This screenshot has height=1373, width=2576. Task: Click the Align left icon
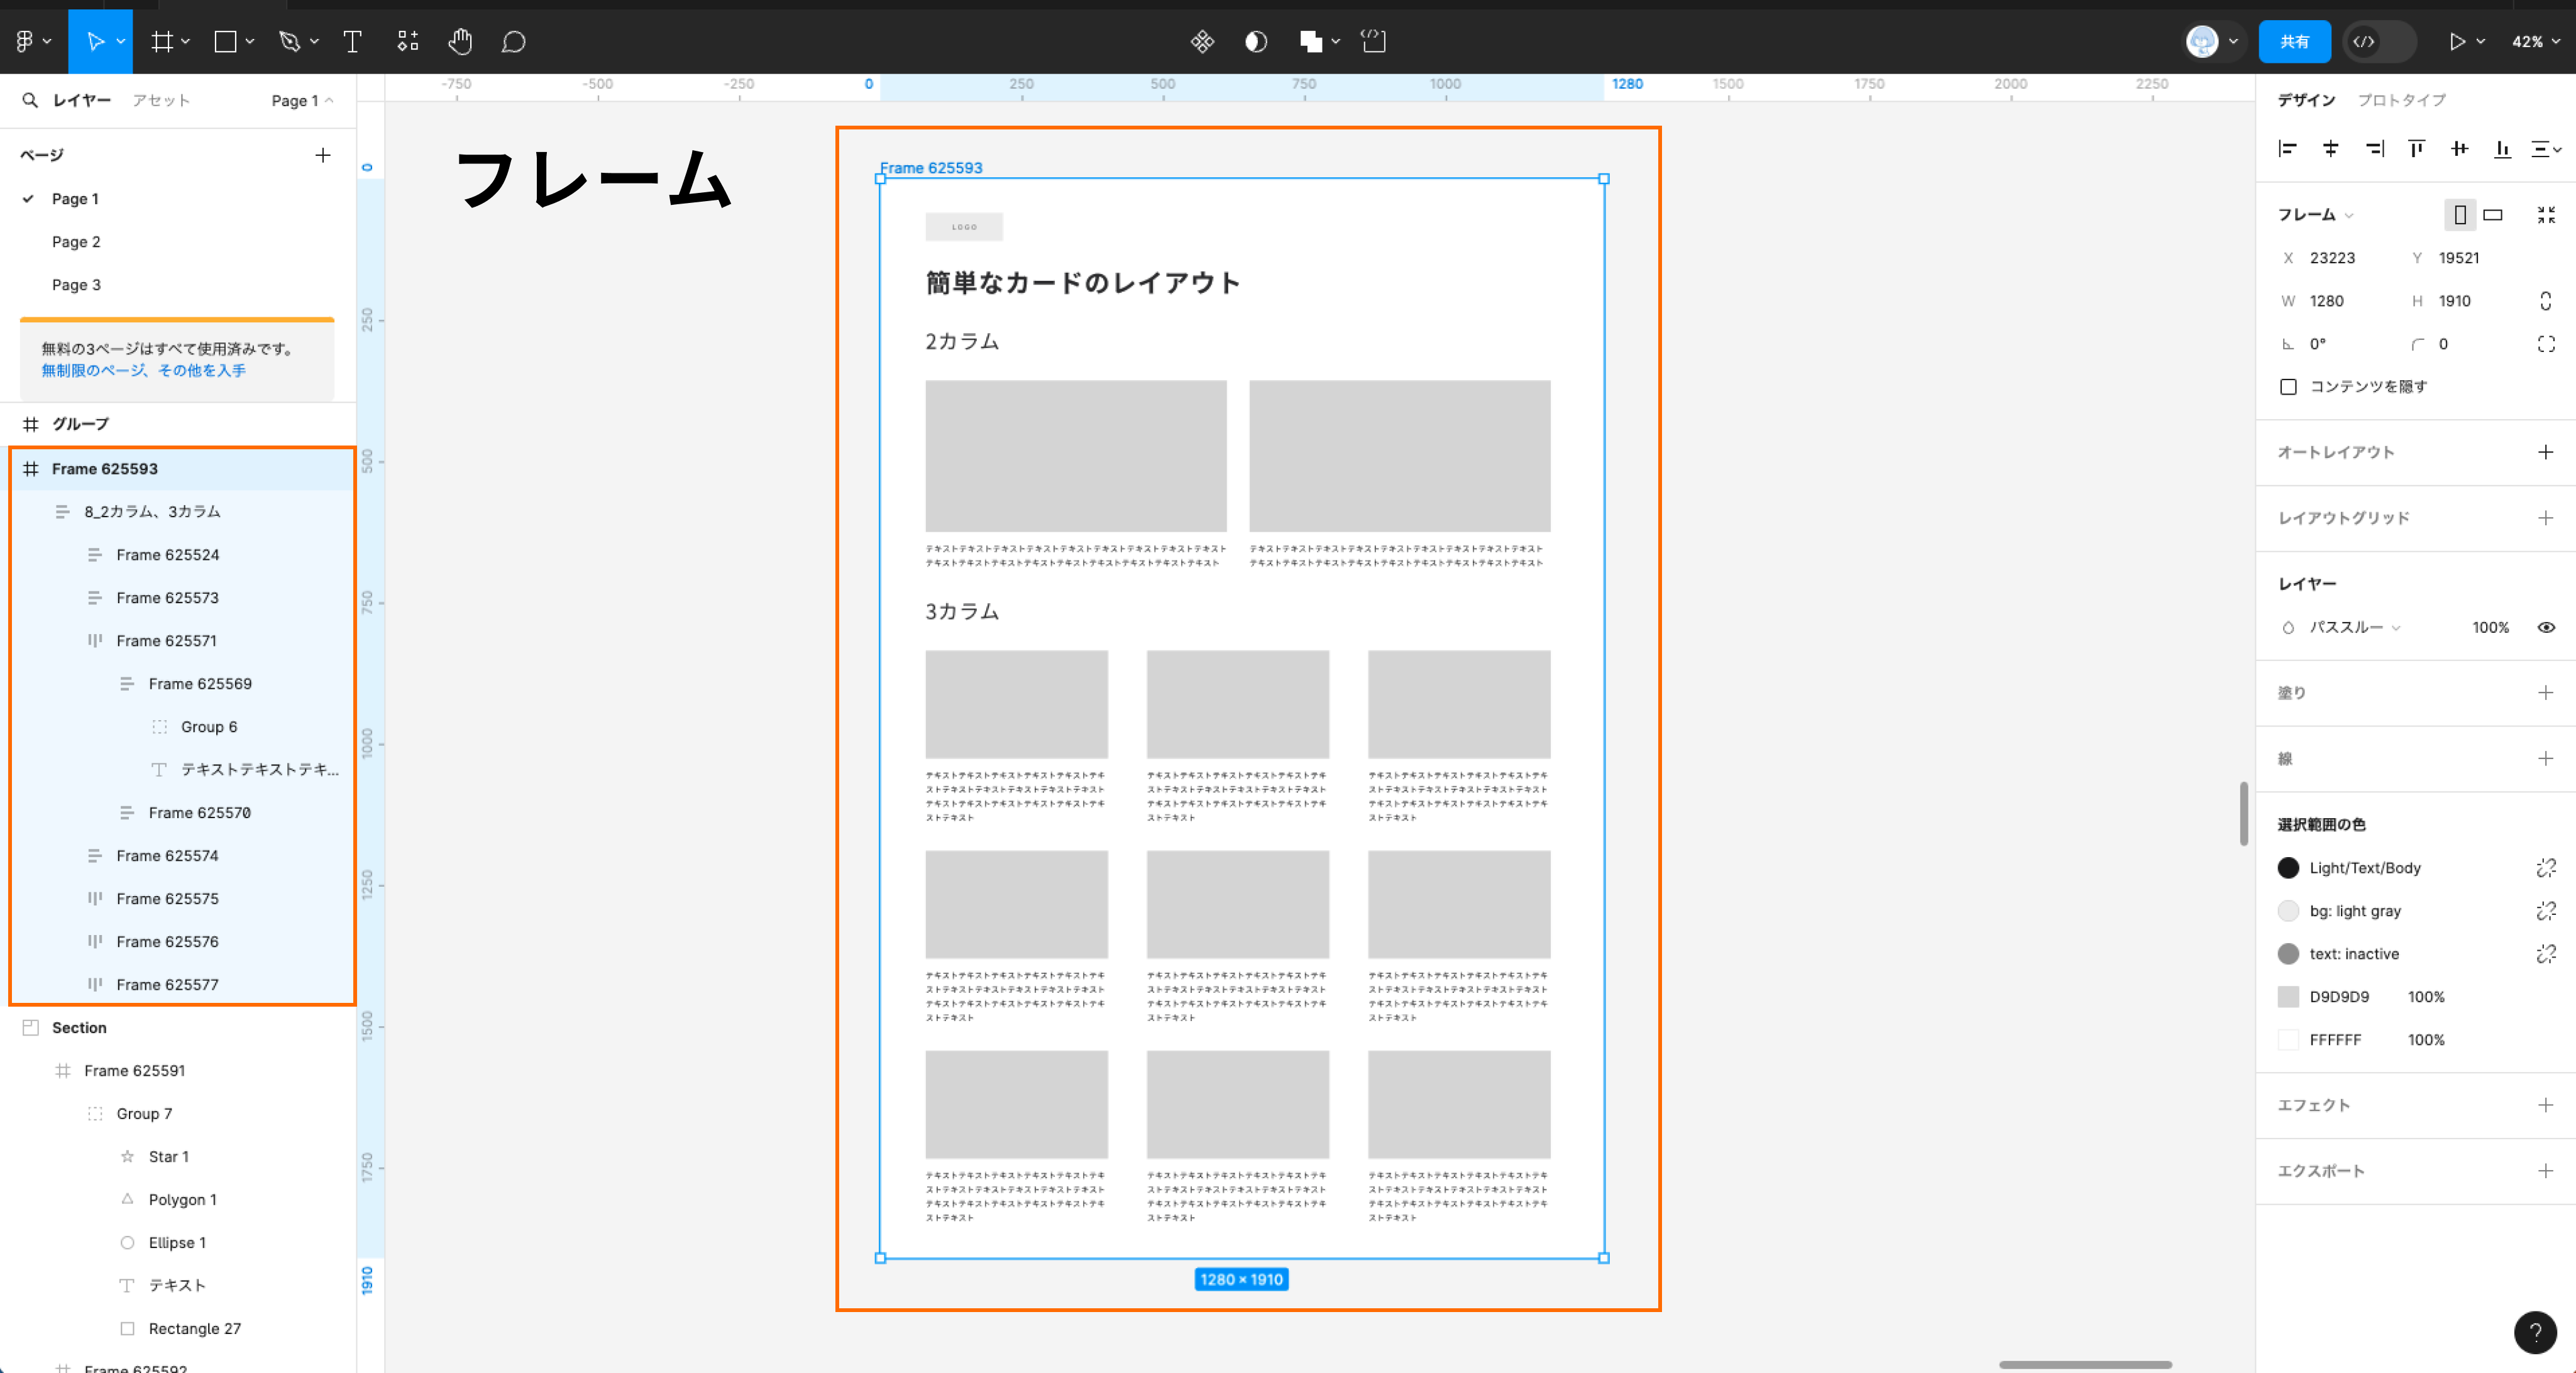coord(2287,149)
